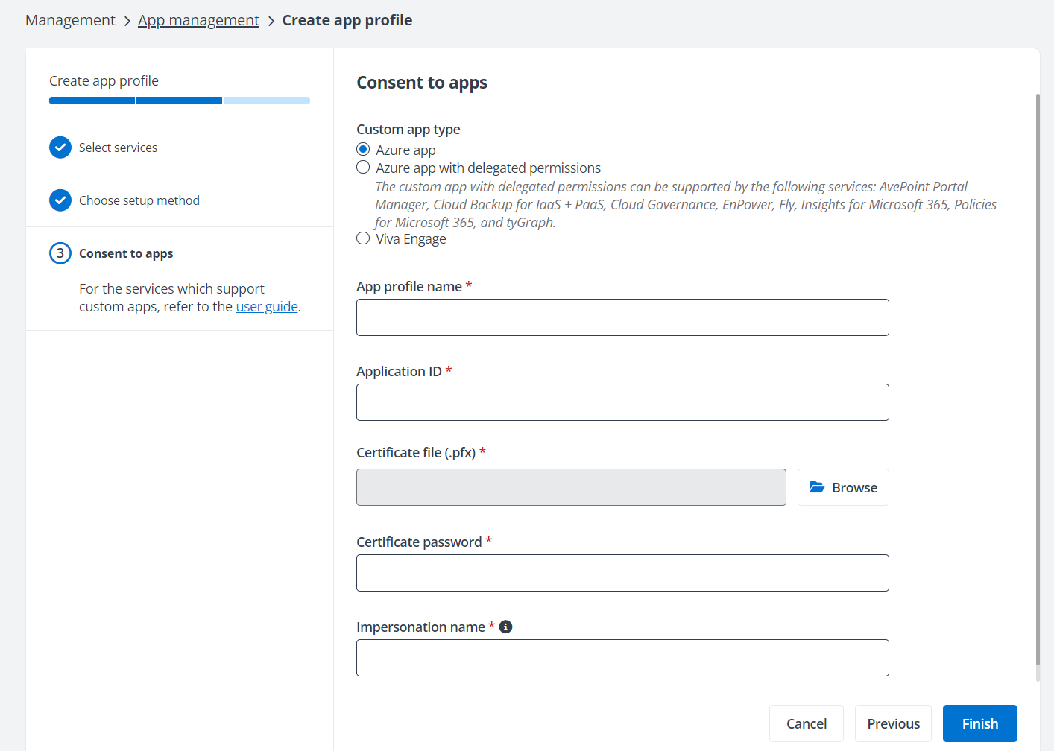Click the Certificate password field
Viewport: 1054px width, 751px height.
[622, 572]
